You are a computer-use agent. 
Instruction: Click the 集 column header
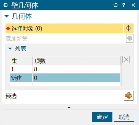[x=21, y=61]
